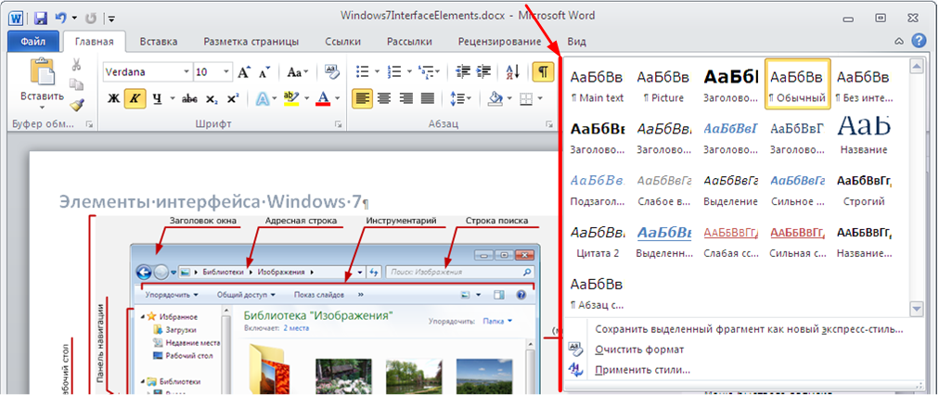Apply paragraph shading fill bucket
The width and height of the screenshot is (939, 395).
tap(495, 98)
